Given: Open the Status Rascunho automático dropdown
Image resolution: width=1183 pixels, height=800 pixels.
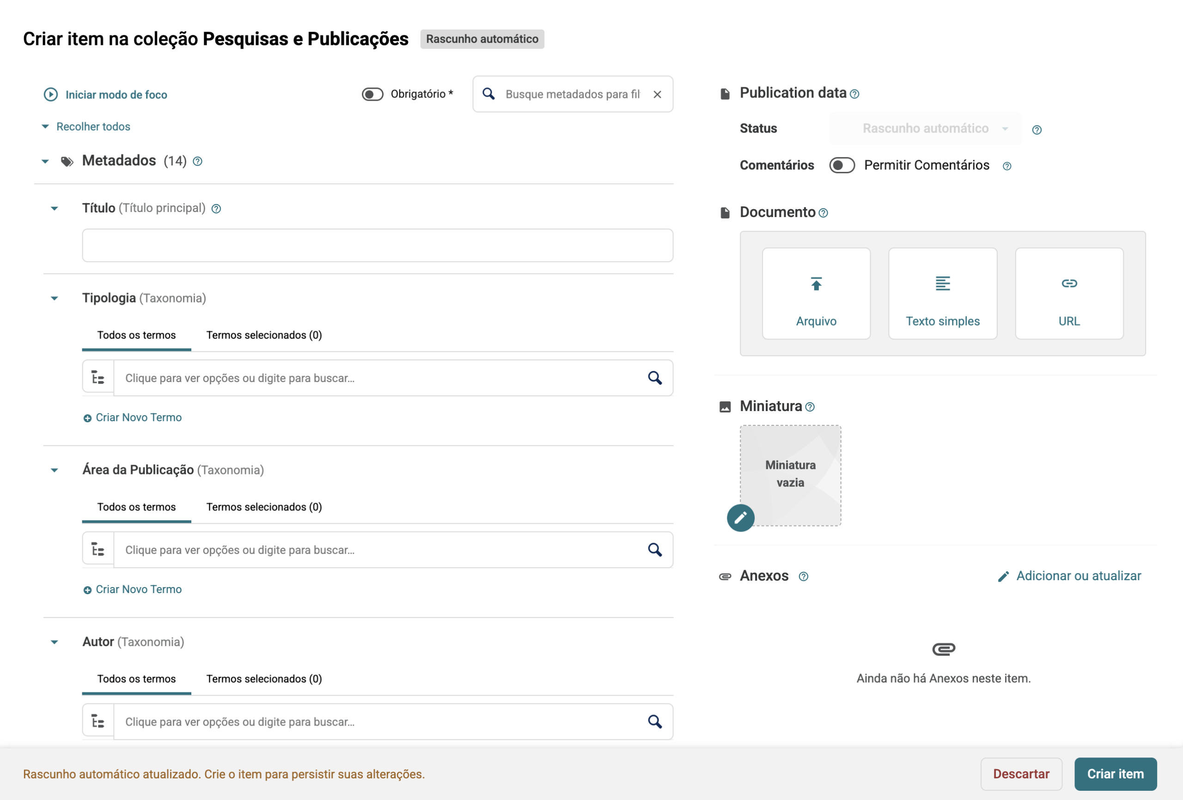Looking at the screenshot, I should tap(925, 128).
